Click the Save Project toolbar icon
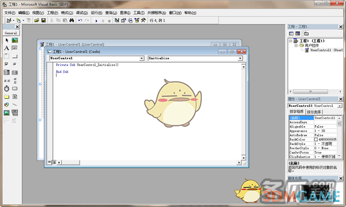The height and width of the screenshot is (207, 346). coord(43,21)
